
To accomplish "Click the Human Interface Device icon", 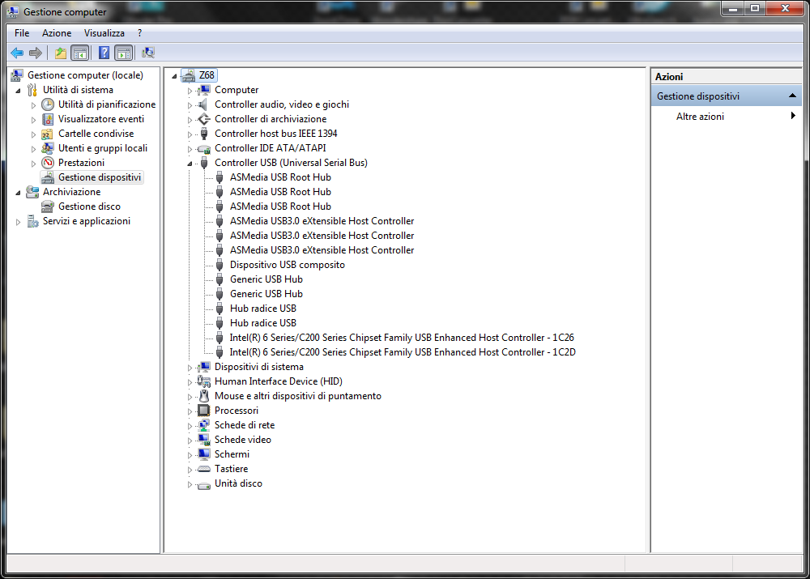I will click(x=204, y=381).
